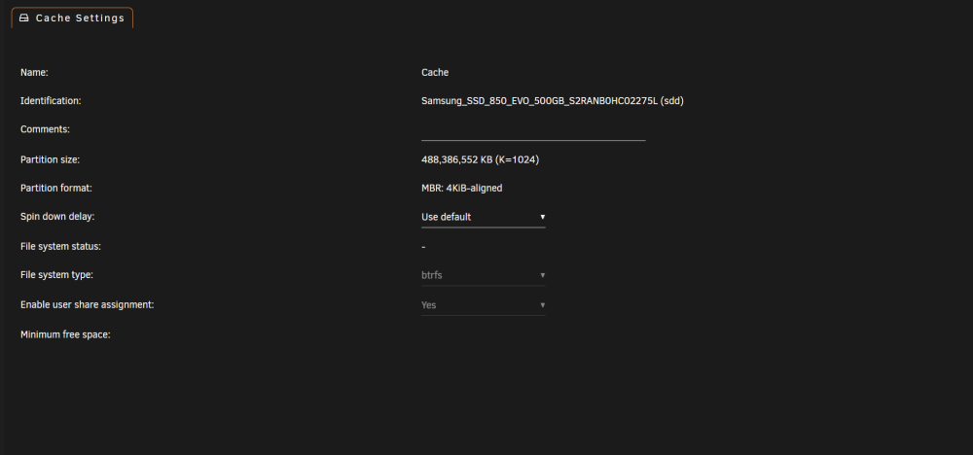Click the File system status label
Viewport: 973px width, 455px height.
[60, 247]
